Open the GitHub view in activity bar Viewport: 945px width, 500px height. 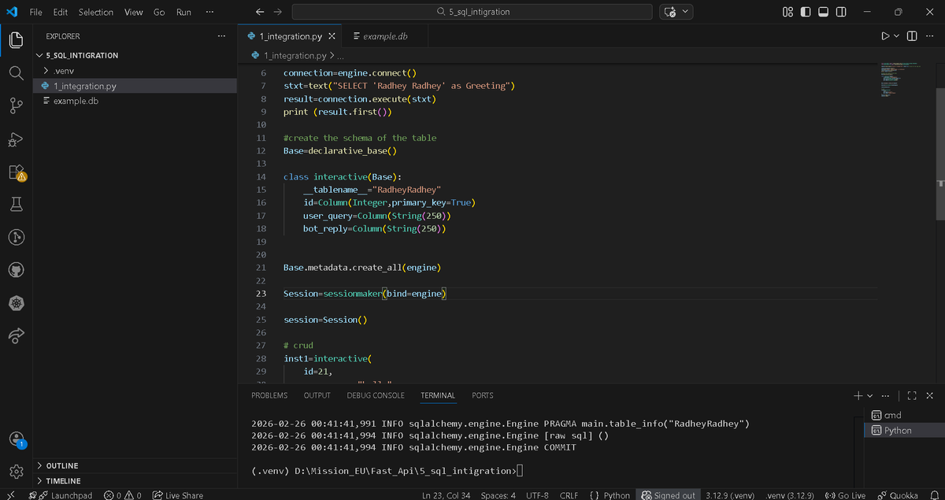[x=16, y=269]
